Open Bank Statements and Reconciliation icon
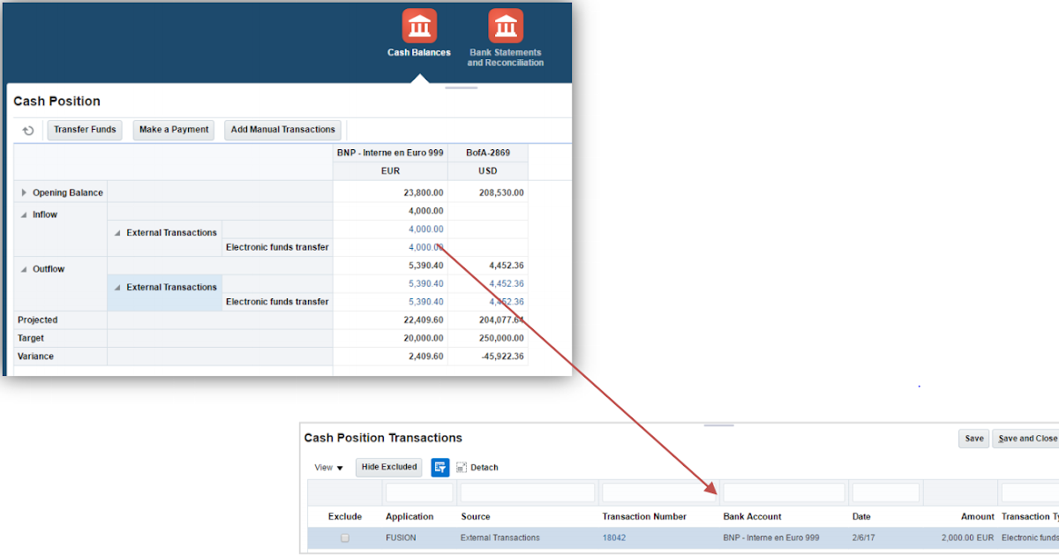This screenshot has width=1059, height=556. click(x=505, y=26)
